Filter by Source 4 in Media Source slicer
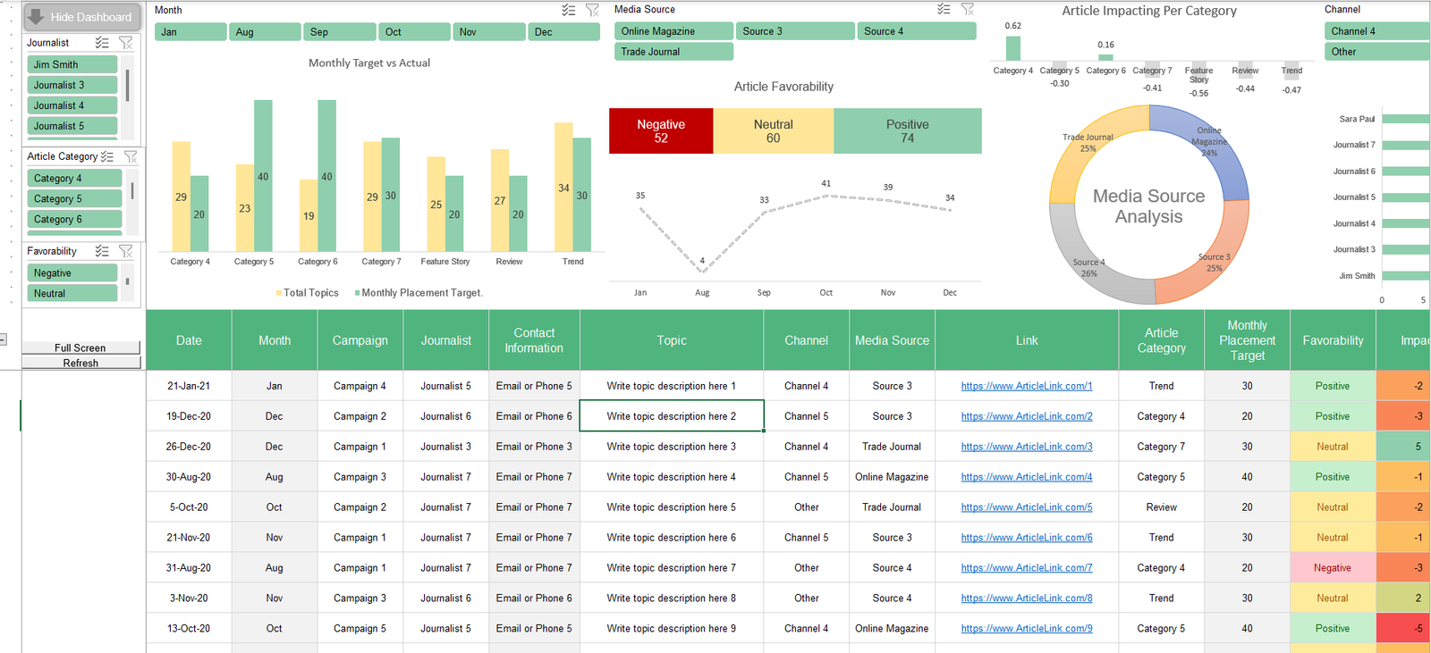This screenshot has height=653, width=1431. (x=917, y=31)
